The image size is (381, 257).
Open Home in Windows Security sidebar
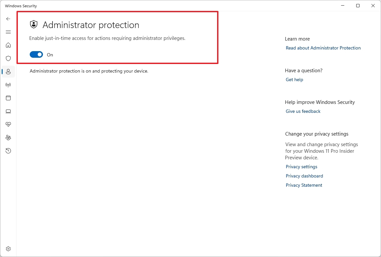(8, 45)
